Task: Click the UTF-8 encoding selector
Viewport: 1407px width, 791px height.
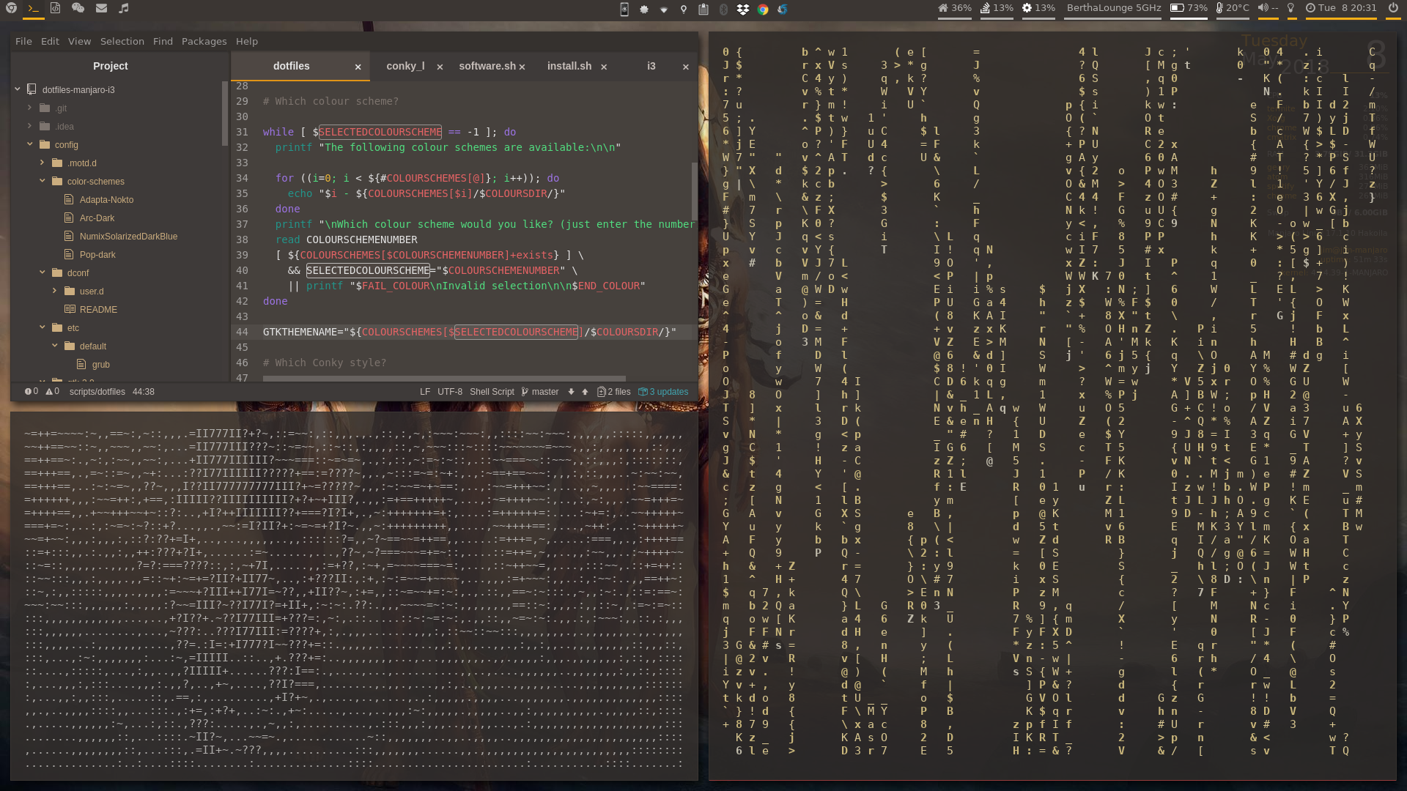Action: (450, 392)
